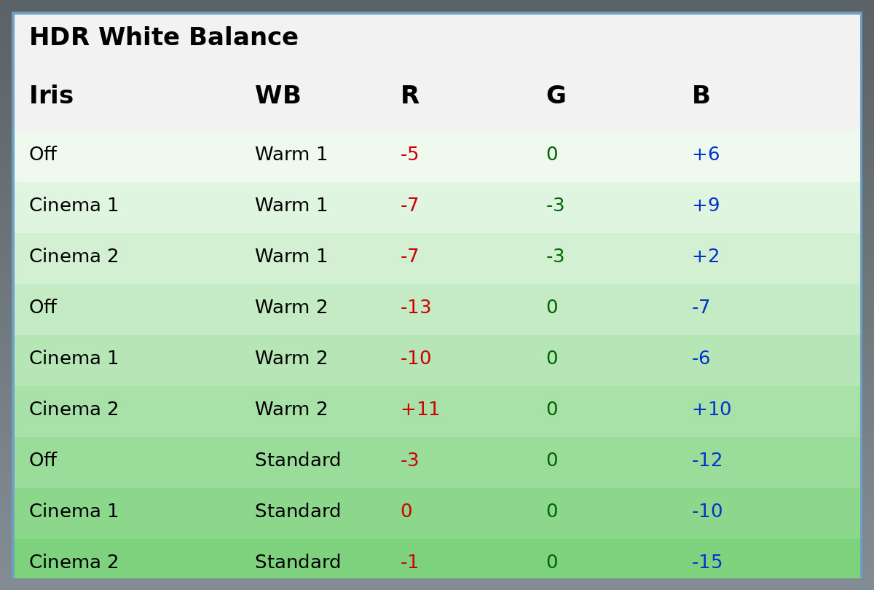
Task: Click the red -13 value
Action: [415, 308]
